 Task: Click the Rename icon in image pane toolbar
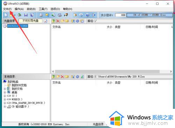pyautogui.click(x=67, y=21)
